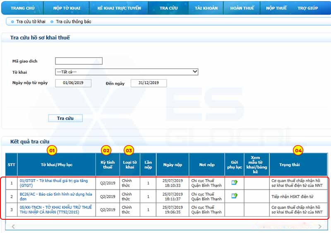Open the HOÀN THUẾ menu
The image size is (331, 233).
coord(242,8)
